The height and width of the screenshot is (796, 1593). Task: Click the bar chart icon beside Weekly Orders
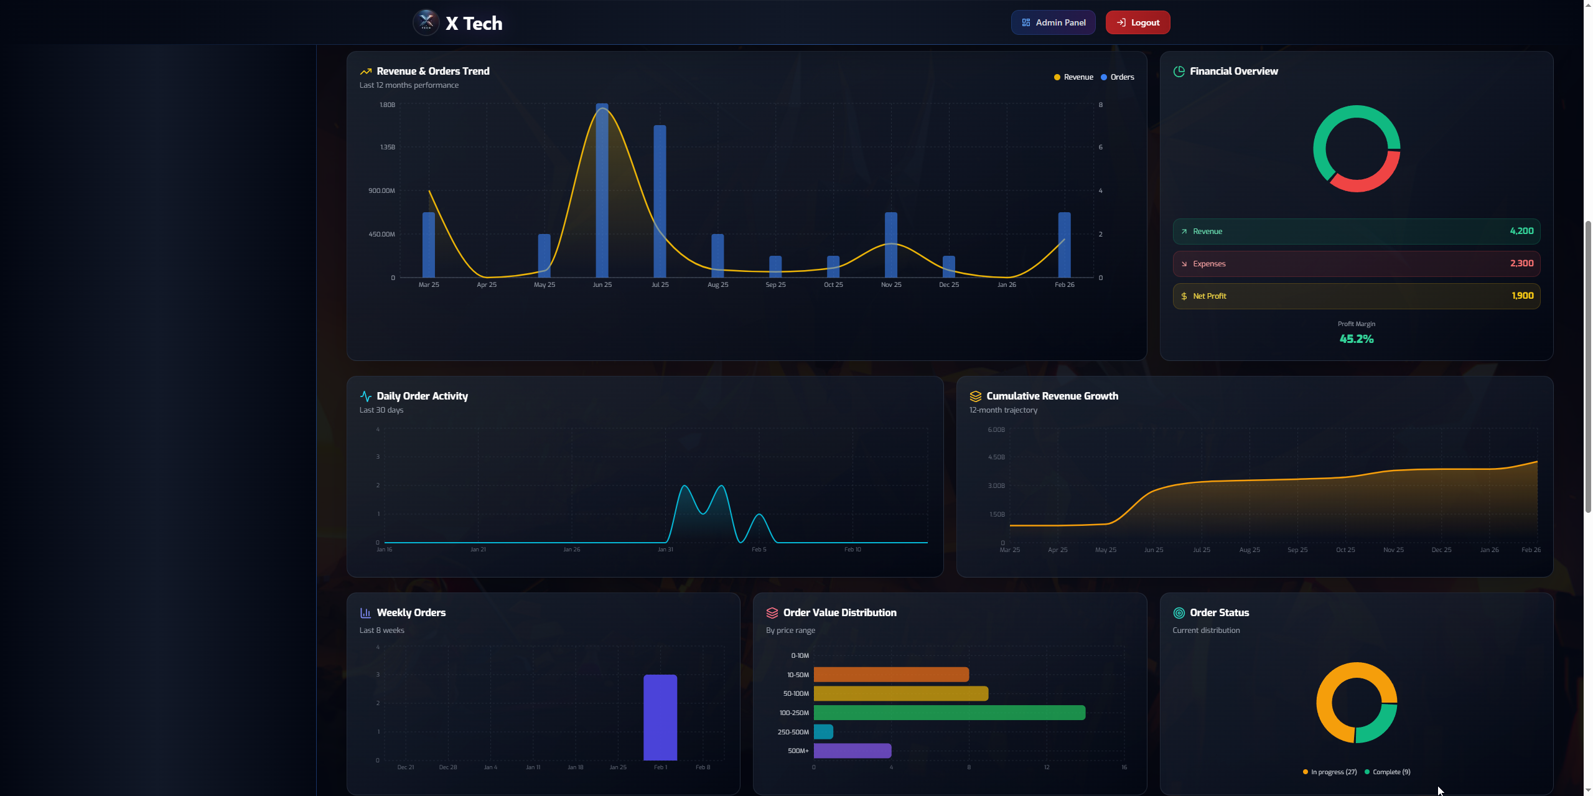366,613
